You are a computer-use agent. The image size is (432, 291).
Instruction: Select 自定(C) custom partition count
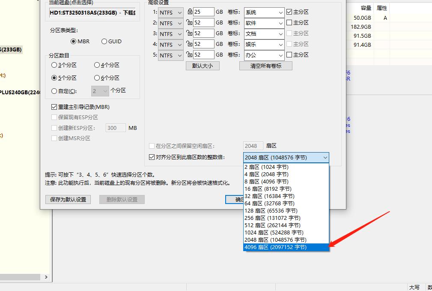[54, 90]
